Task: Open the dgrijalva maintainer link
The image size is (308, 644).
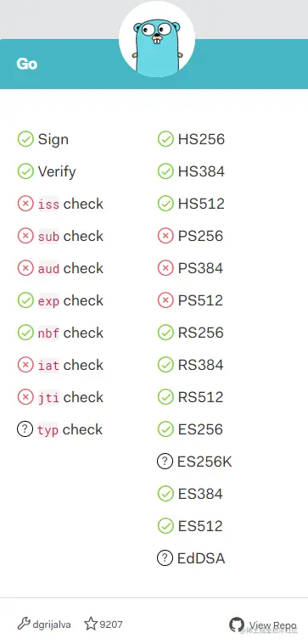Action: 51,624
